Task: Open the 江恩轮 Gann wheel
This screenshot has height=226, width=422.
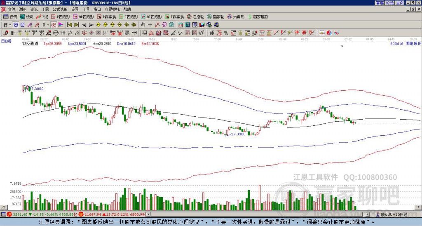Action: pos(195,16)
